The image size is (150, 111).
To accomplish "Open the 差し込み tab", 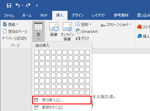I will (x=143, y=15).
